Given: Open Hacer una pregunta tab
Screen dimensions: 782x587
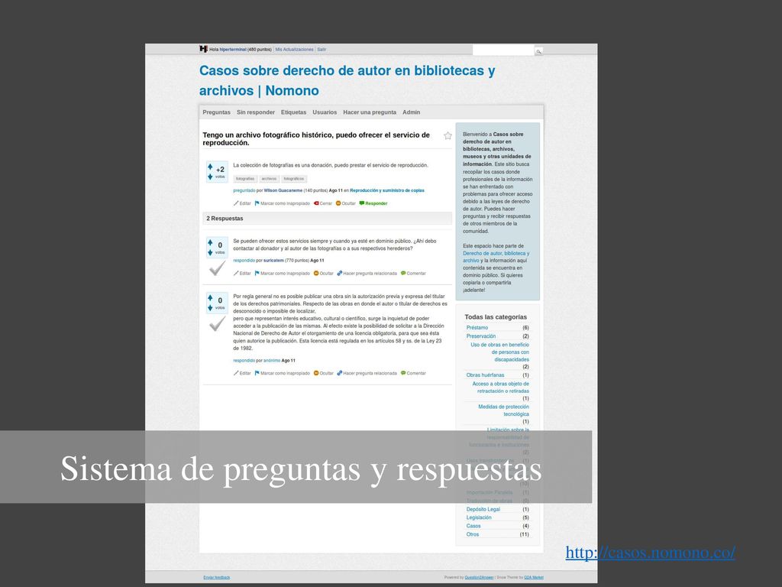Looking at the screenshot, I should (x=370, y=112).
